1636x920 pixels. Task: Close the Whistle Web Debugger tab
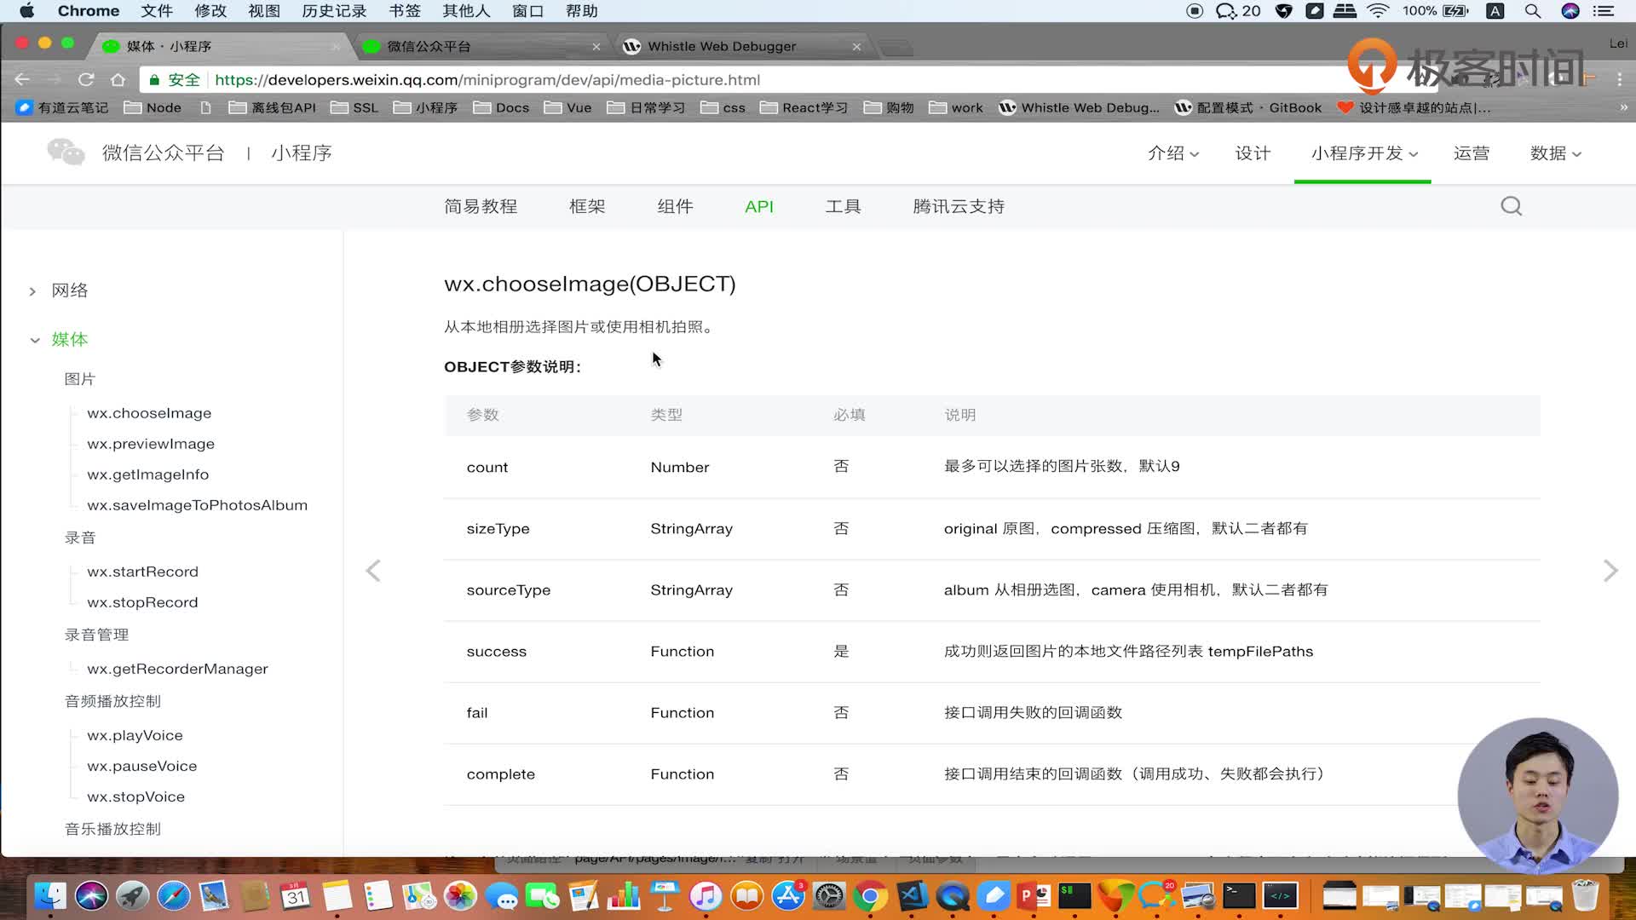[x=856, y=47]
